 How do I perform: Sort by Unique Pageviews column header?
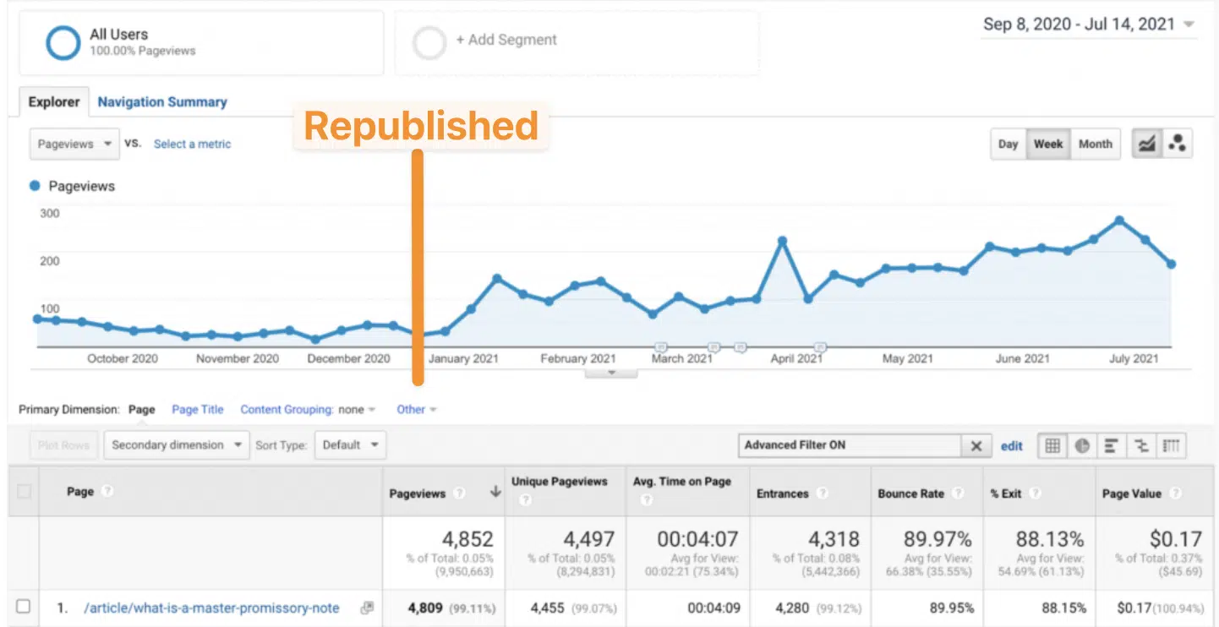tap(559, 482)
